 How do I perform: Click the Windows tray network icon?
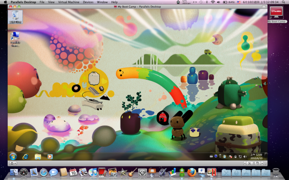pyautogui.click(x=240, y=157)
